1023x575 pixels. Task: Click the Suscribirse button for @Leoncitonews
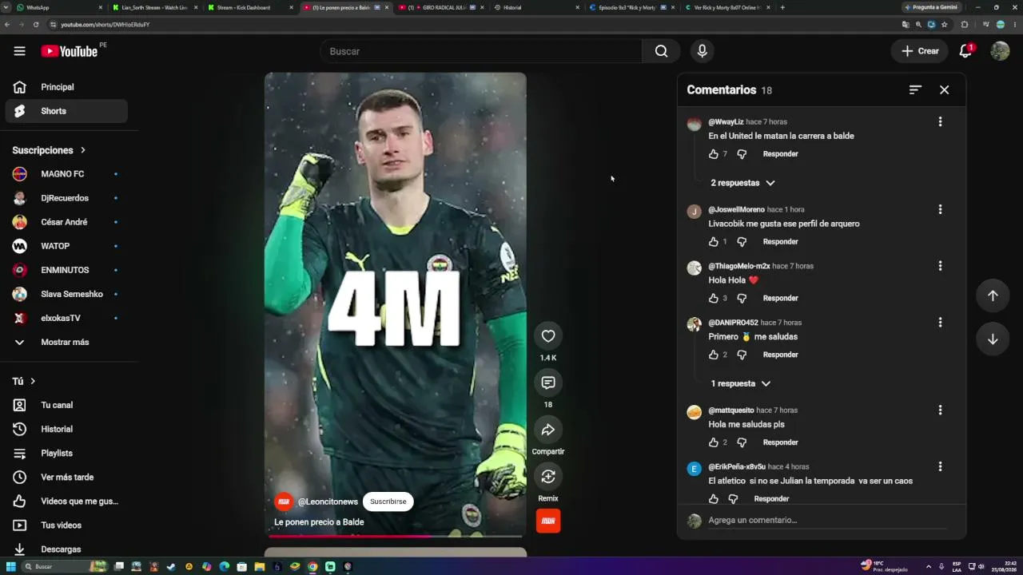pos(388,502)
